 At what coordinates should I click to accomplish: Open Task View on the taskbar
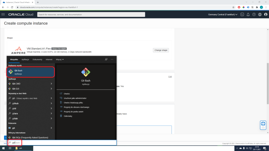click(10, 148)
